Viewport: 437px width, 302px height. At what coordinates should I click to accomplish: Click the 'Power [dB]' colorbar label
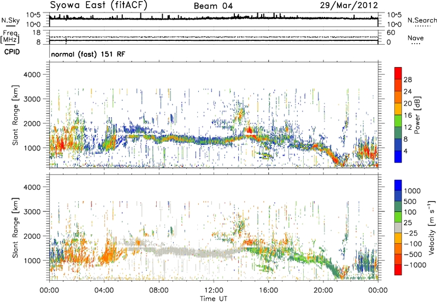point(417,115)
